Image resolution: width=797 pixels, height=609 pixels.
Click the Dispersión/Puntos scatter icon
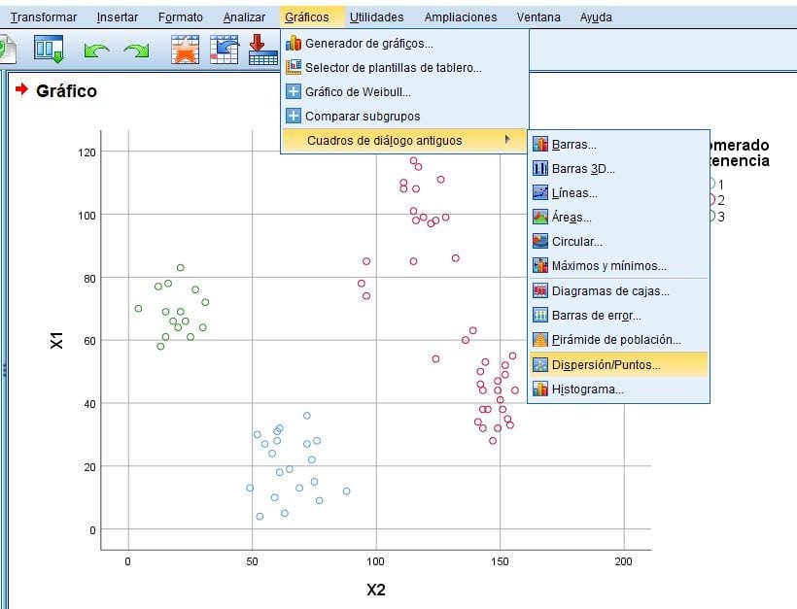point(539,364)
